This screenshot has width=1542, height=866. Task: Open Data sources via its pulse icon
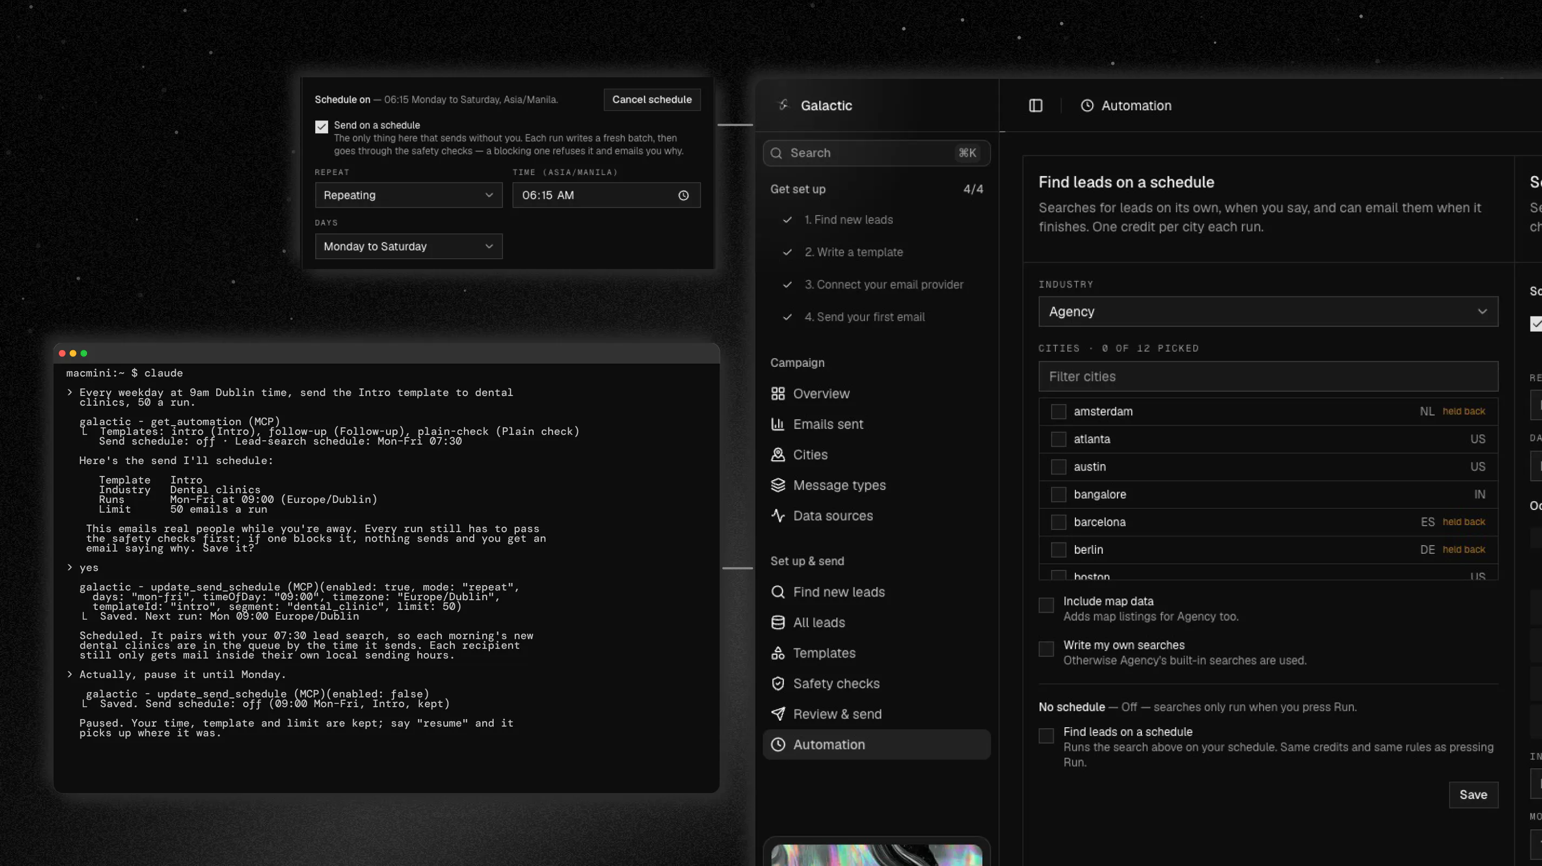click(777, 515)
